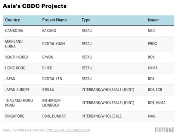Click the Digital Yen project name
Image resolution: width=177 pixels, height=136 pixels.
(52, 79)
